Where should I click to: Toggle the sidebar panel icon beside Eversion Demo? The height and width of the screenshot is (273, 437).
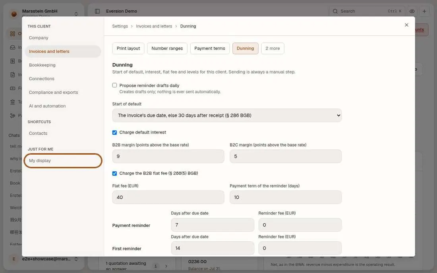coord(97,11)
